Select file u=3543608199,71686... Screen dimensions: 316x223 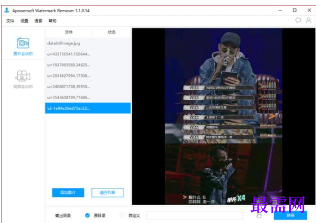click(x=88, y=97)
